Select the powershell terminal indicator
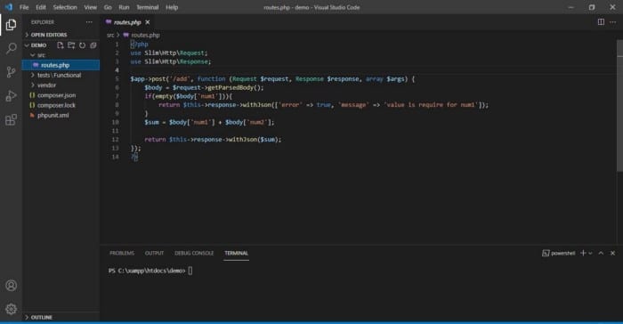 (x=558, y=254)
